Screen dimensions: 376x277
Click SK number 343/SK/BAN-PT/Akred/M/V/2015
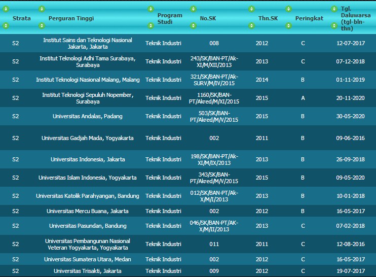214,178
